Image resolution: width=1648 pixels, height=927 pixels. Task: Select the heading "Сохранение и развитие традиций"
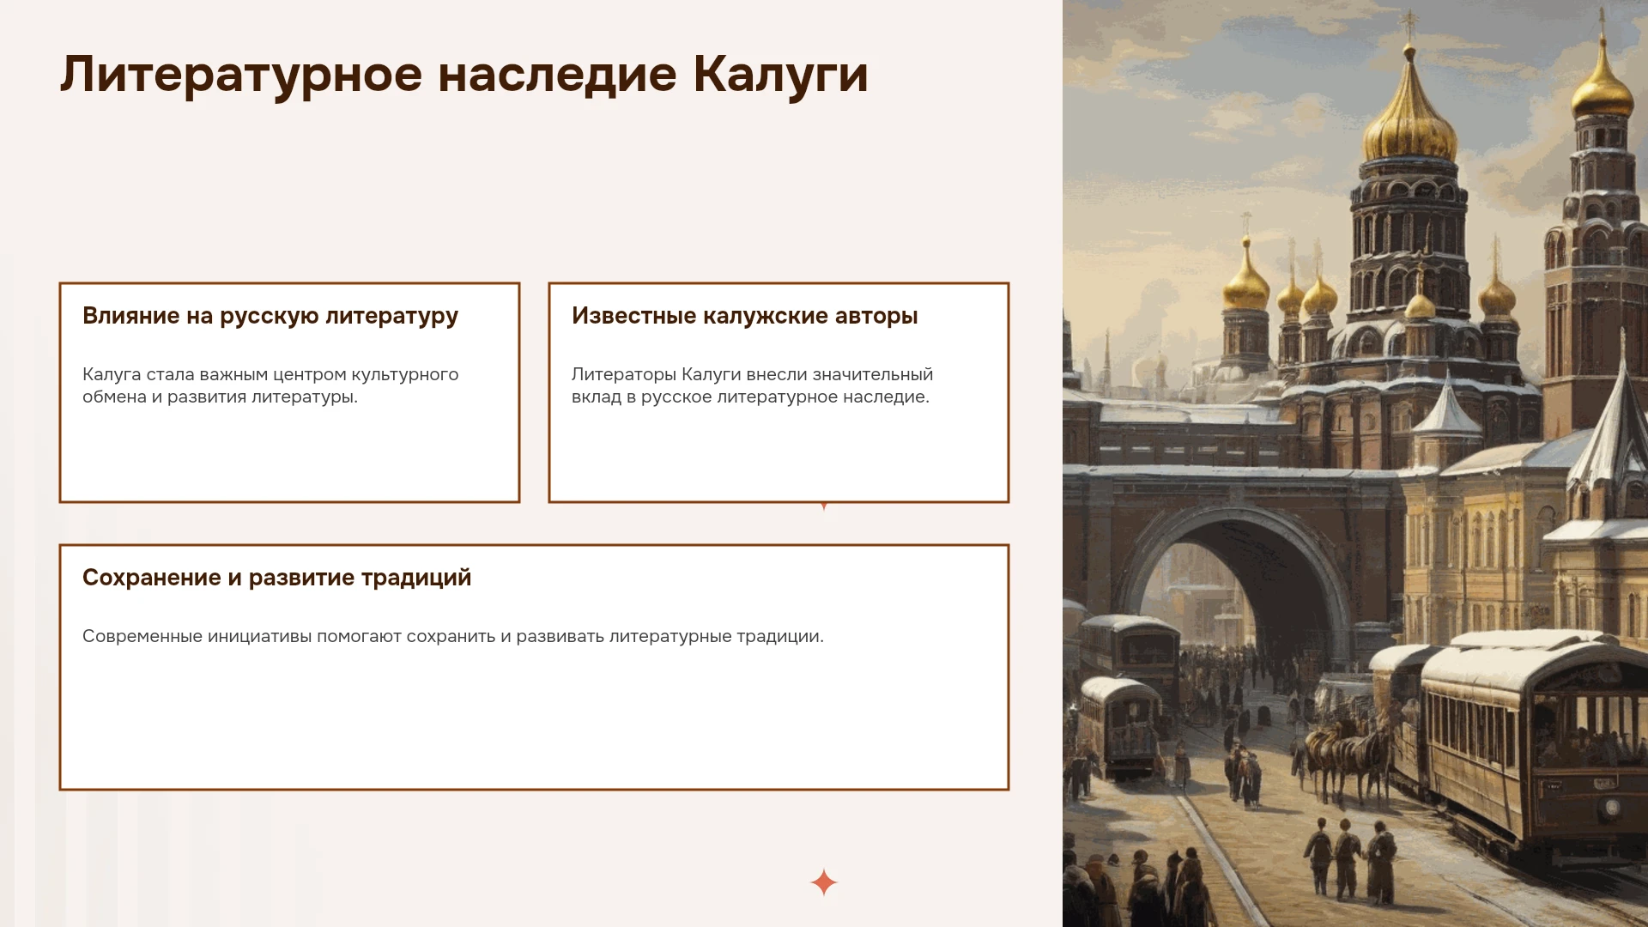tap(277, 578)
